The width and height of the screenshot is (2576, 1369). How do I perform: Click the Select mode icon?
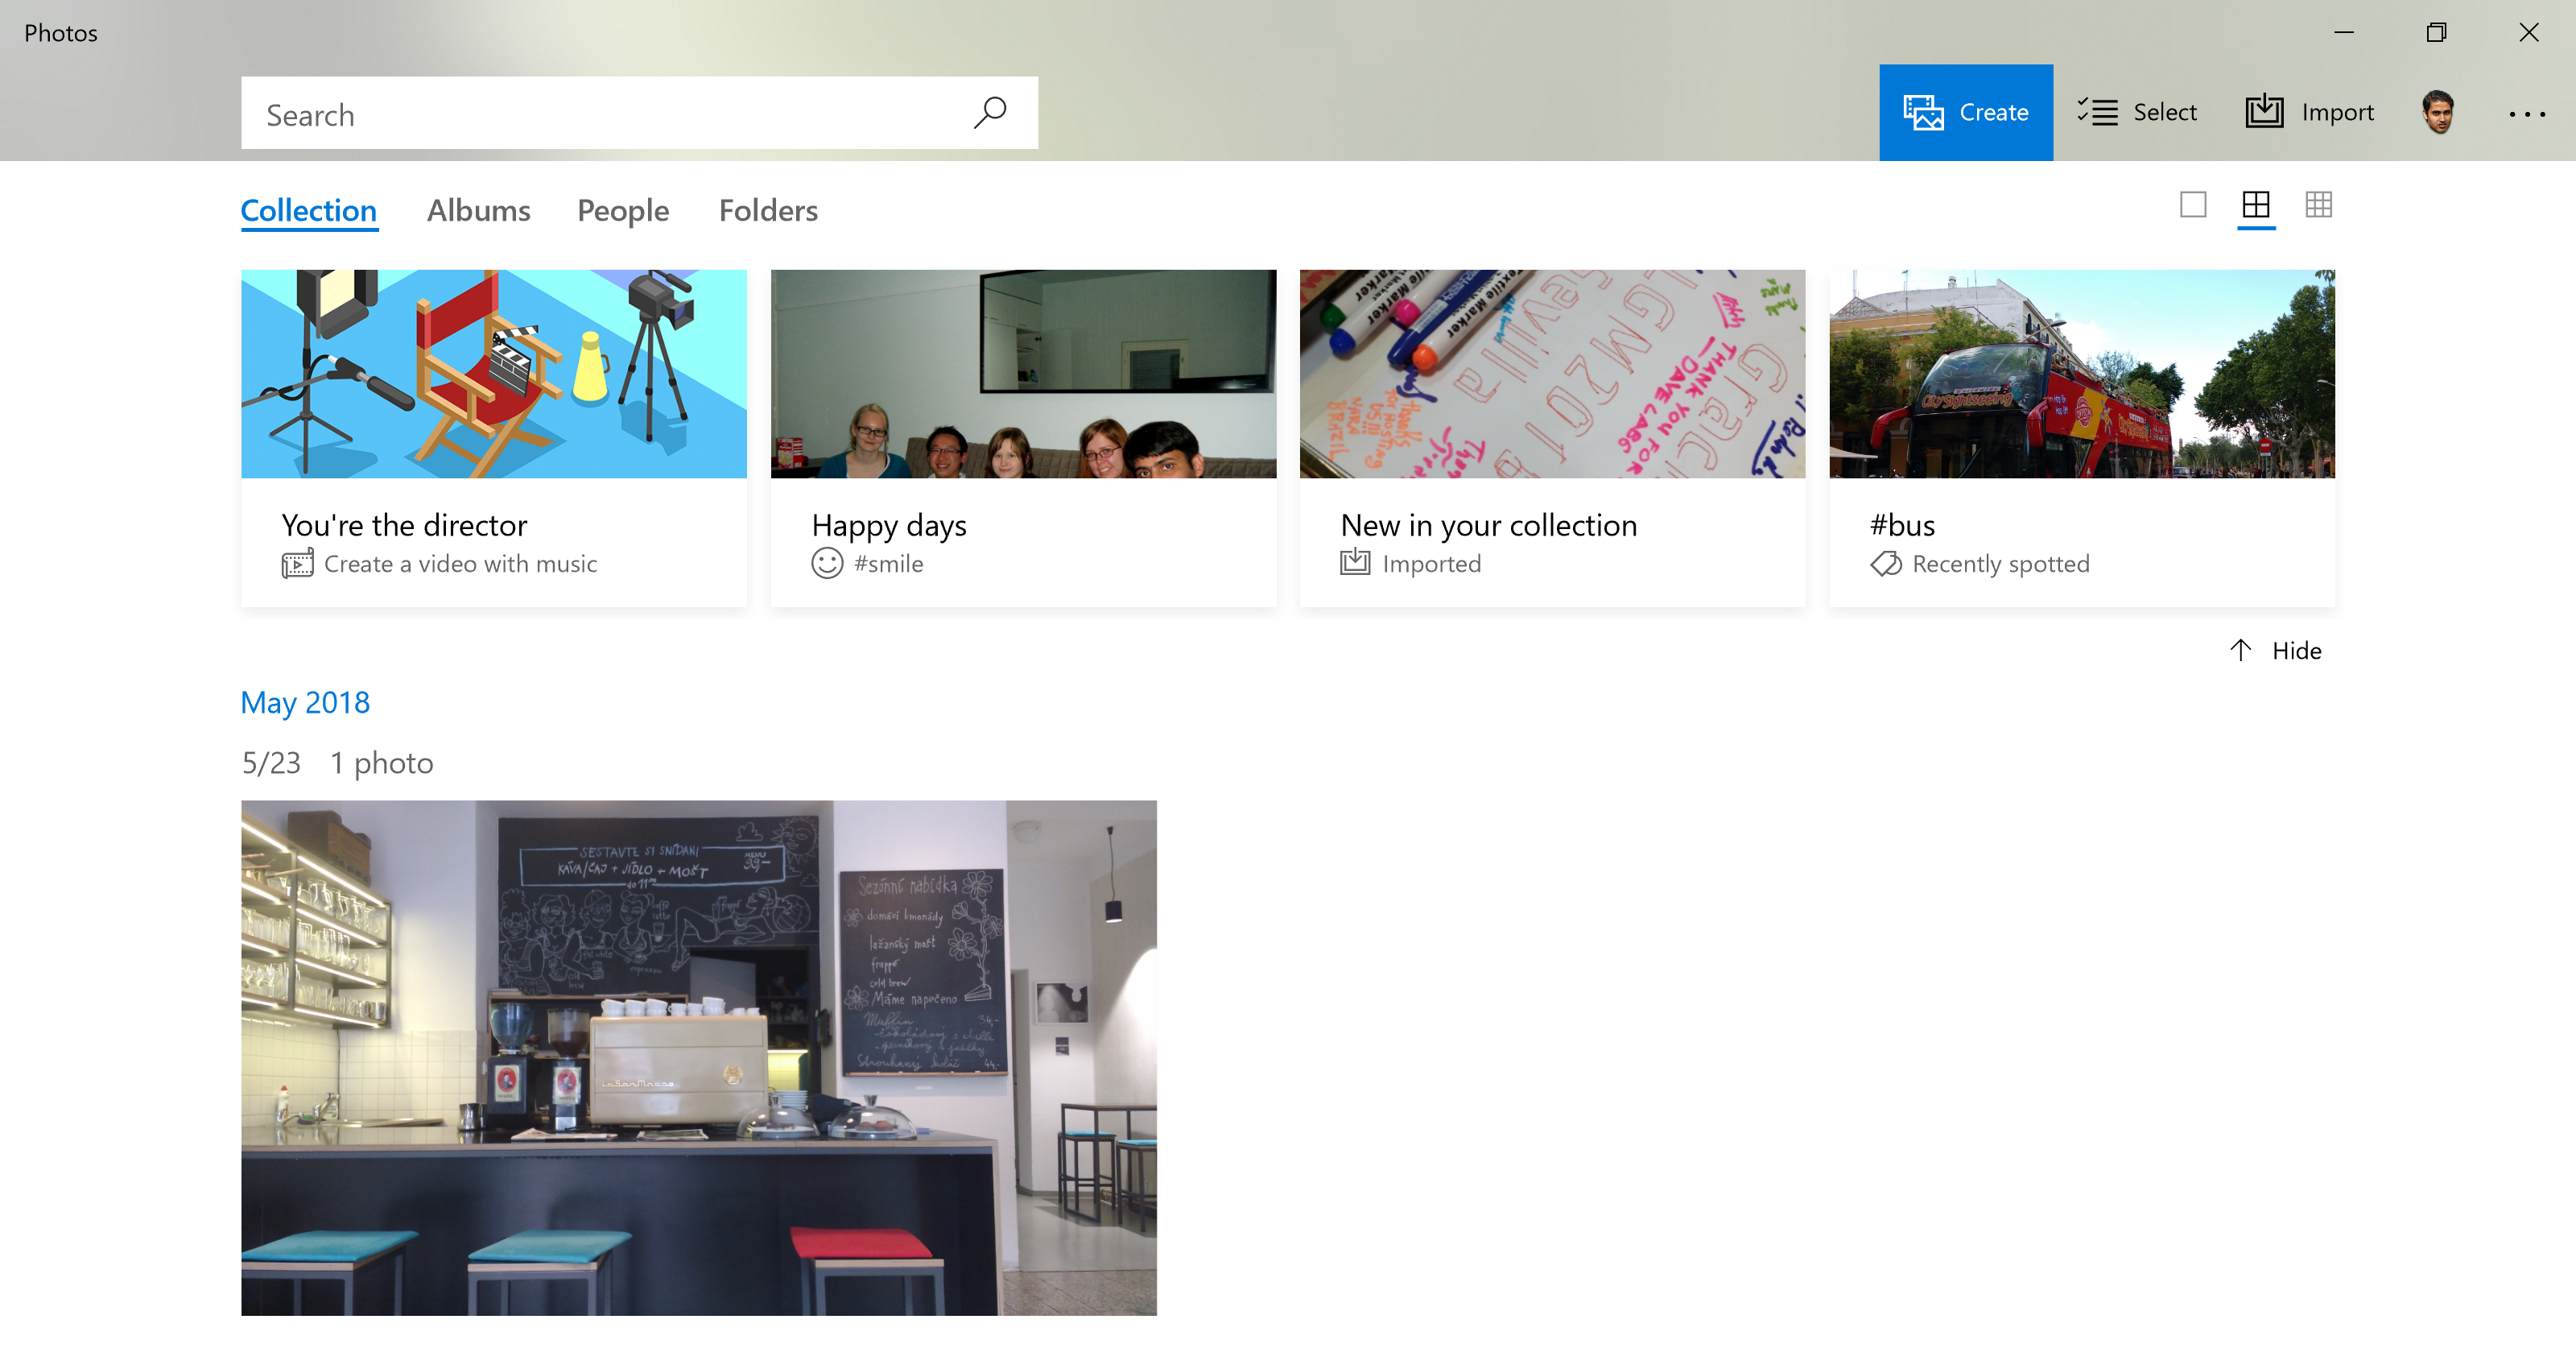pos(2097,111)
